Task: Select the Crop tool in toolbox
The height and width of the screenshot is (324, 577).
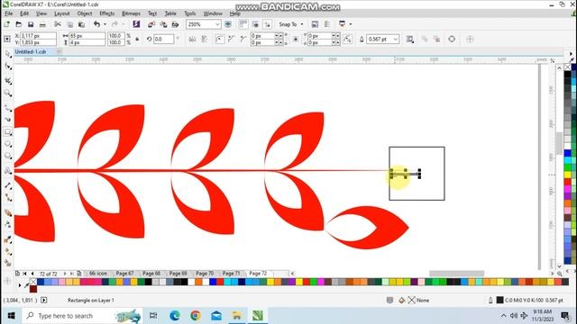Action: [8, 80]
